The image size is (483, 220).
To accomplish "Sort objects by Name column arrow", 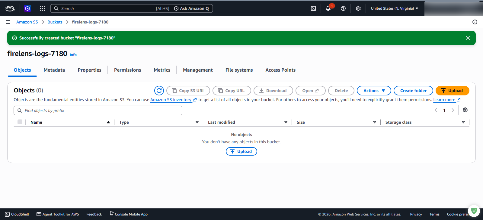I will coord(108,122).
